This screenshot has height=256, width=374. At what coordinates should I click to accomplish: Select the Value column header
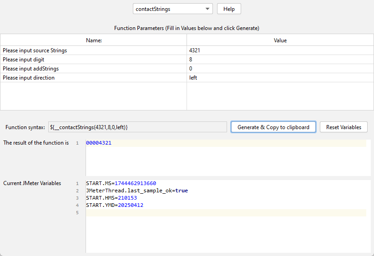[x=280, y=40]
